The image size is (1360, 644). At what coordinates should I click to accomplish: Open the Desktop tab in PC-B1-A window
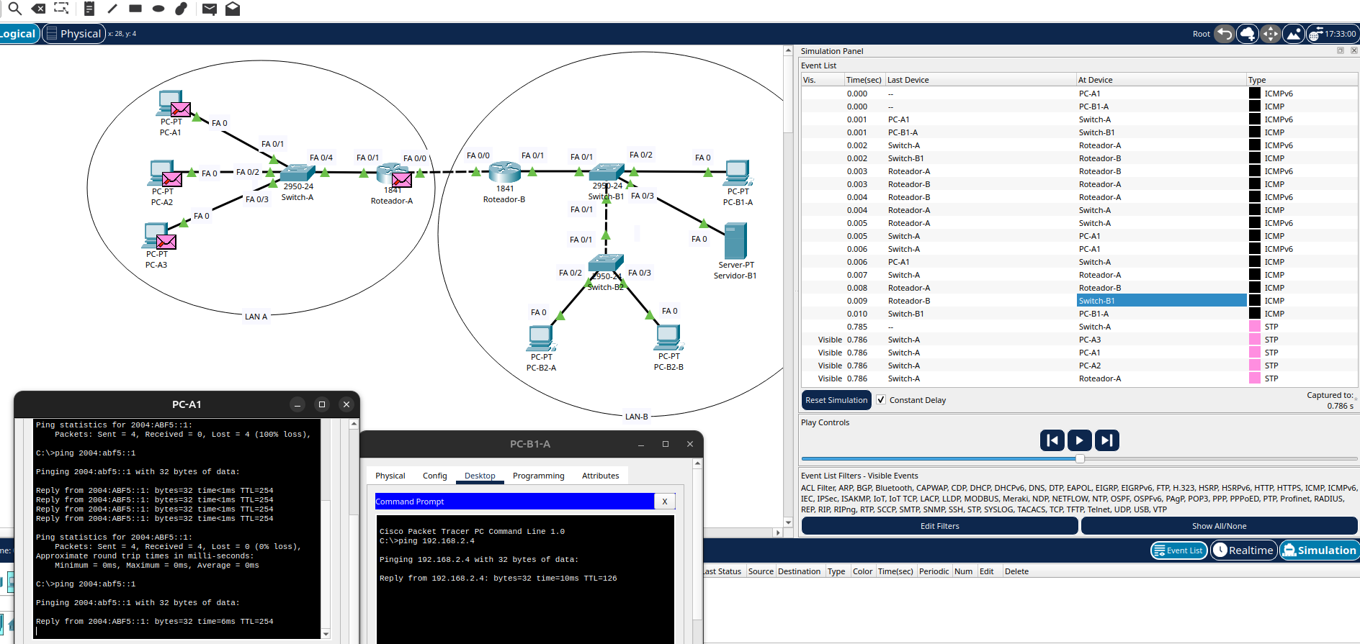coord(480,476)
